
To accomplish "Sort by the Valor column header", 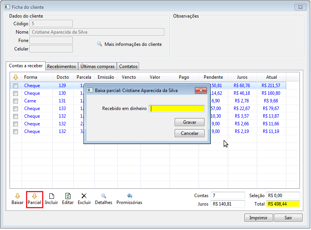I will click(155, 77).
